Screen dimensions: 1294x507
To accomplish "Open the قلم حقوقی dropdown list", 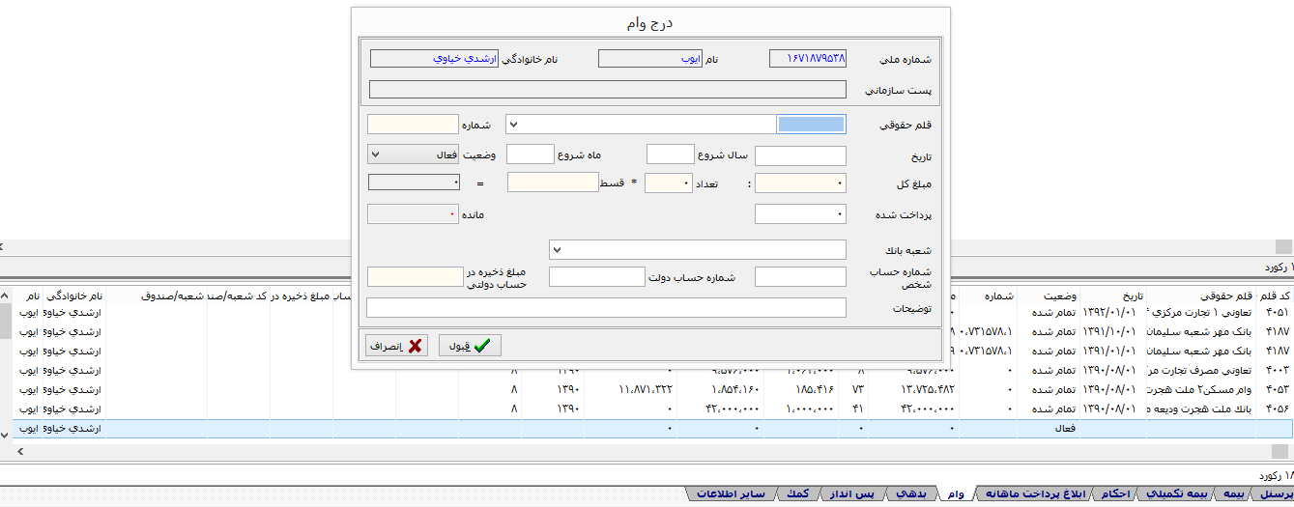I will [513, 124].
